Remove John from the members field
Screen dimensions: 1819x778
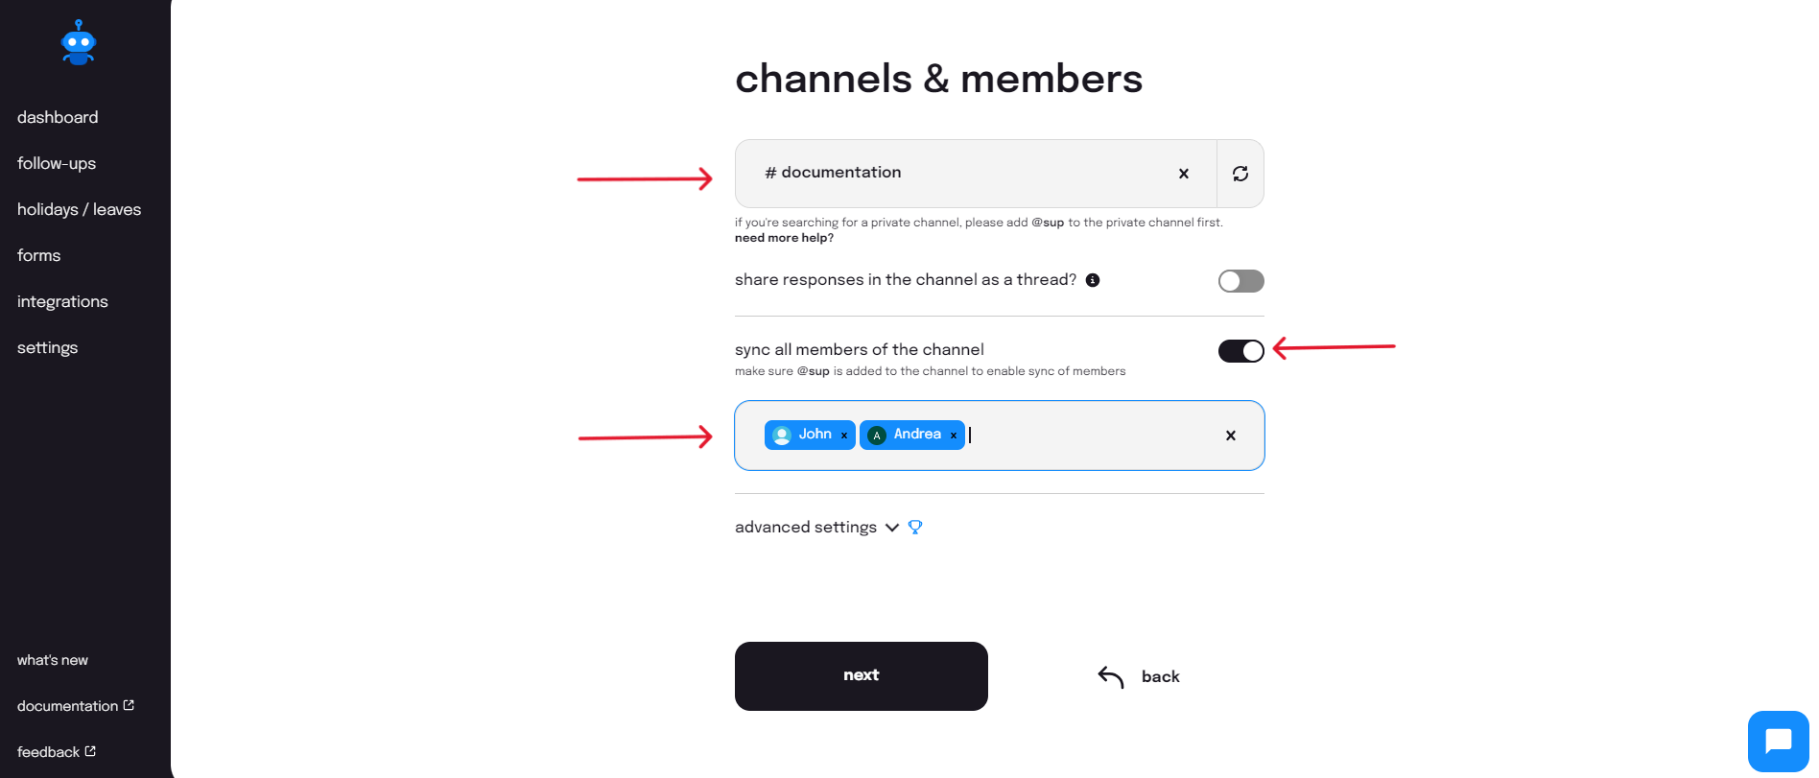844,436
